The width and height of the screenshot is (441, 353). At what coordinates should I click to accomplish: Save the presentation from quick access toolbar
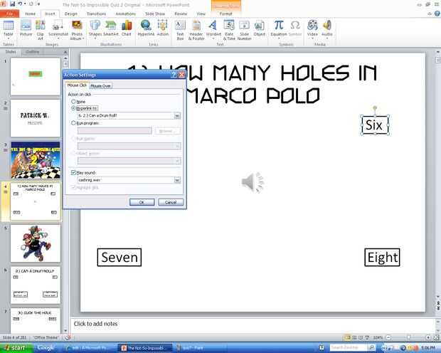tap(12, 4)
